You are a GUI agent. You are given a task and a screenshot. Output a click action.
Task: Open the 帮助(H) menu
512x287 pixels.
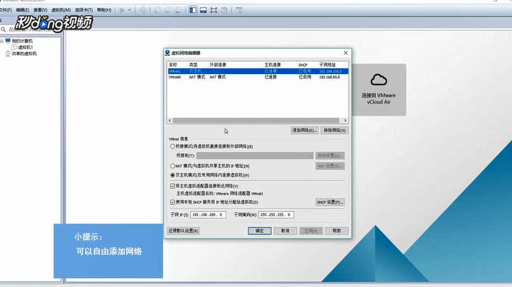(104, 10)
